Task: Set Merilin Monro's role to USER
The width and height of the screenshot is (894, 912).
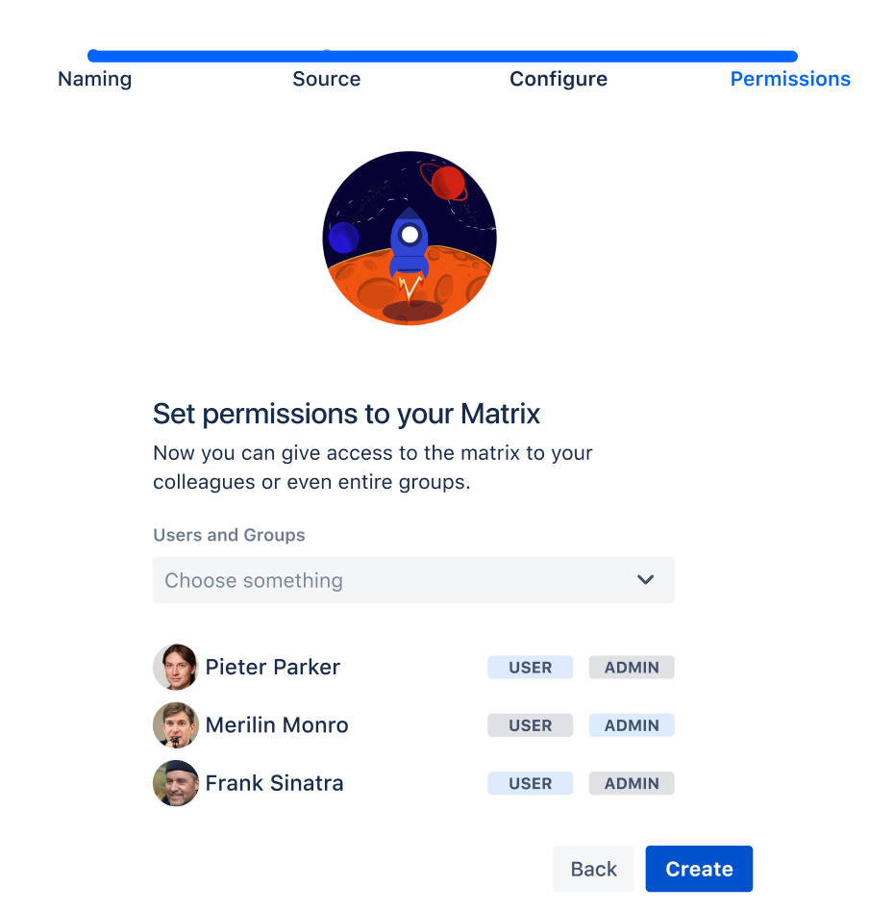Action: pyautogui.click(x=530, y=725)
